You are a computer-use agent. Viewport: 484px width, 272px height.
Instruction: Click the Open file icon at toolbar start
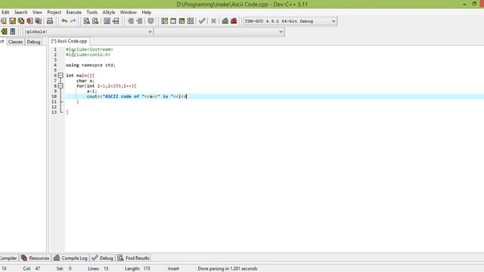click(x=4, y=21)
